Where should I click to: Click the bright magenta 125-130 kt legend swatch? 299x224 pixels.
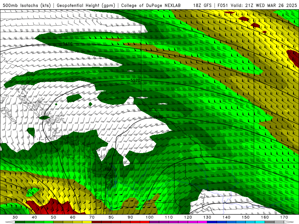pyautogui.click(x=203, y=222)
